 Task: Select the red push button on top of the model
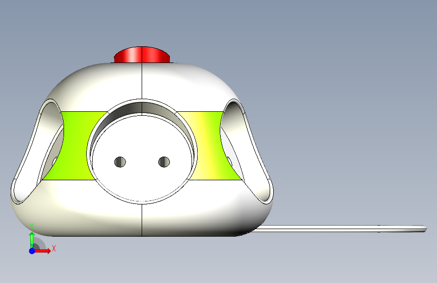click(142, 54)
